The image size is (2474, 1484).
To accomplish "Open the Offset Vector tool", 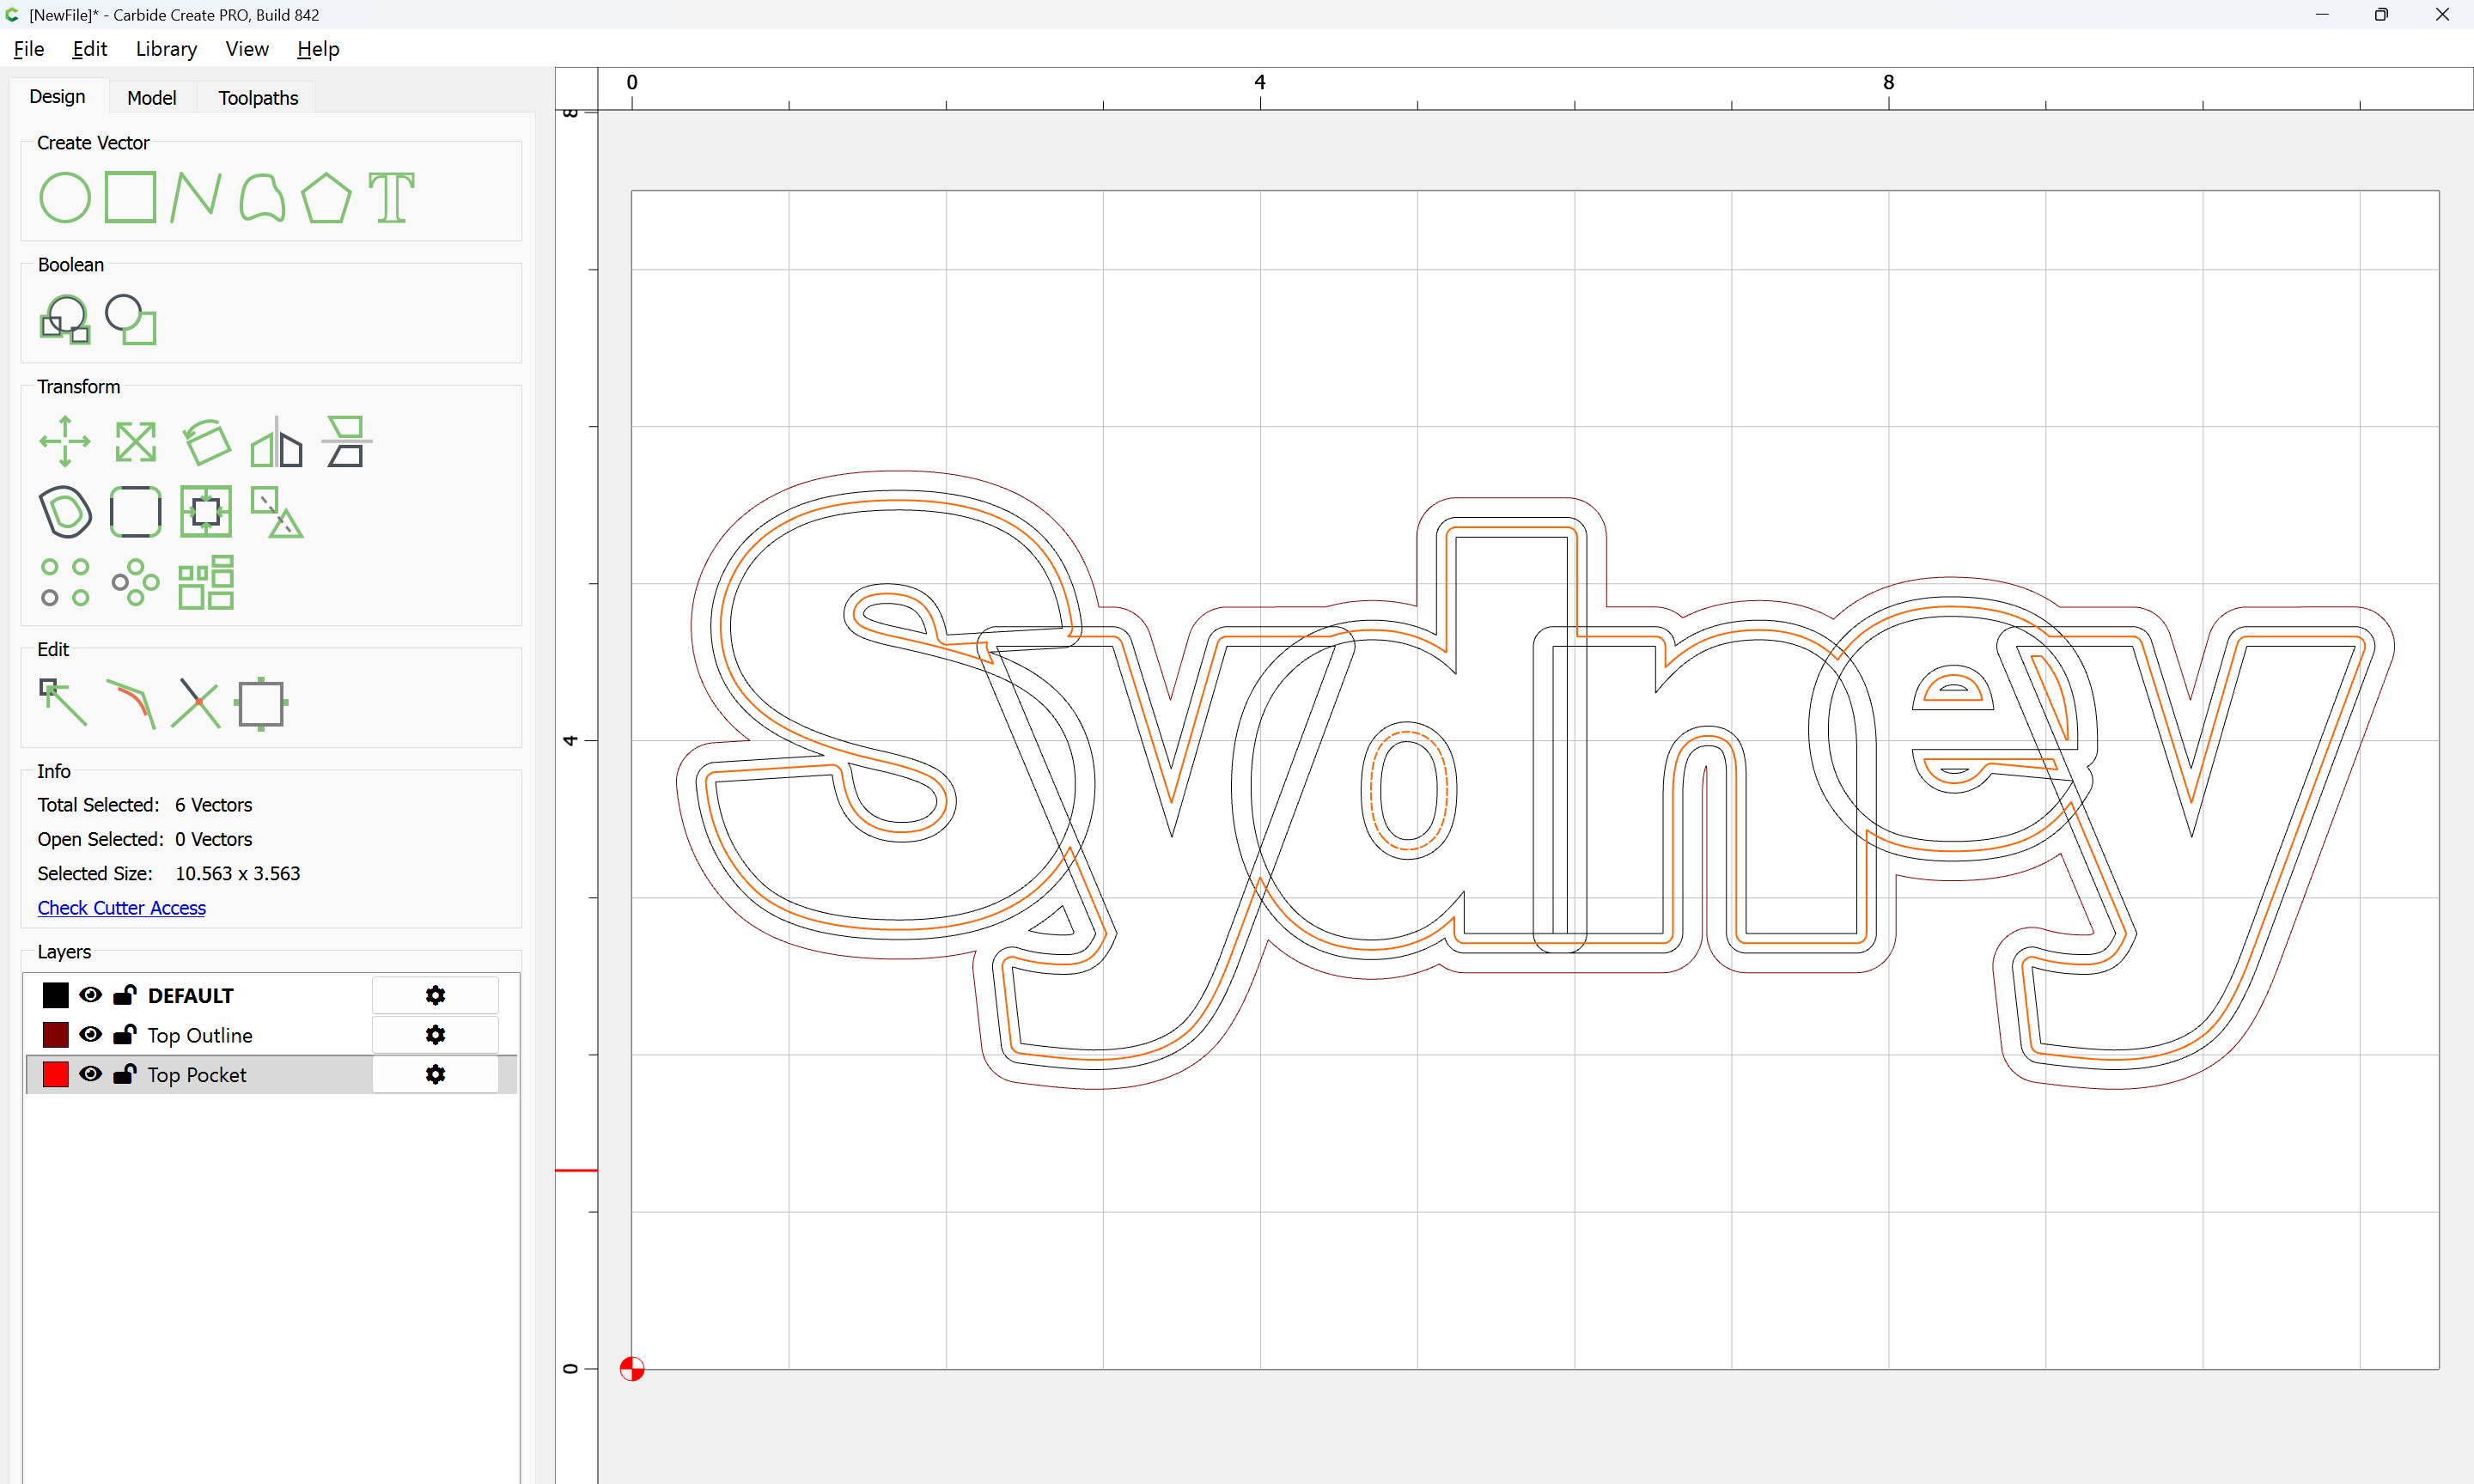I will coord(65,512).
